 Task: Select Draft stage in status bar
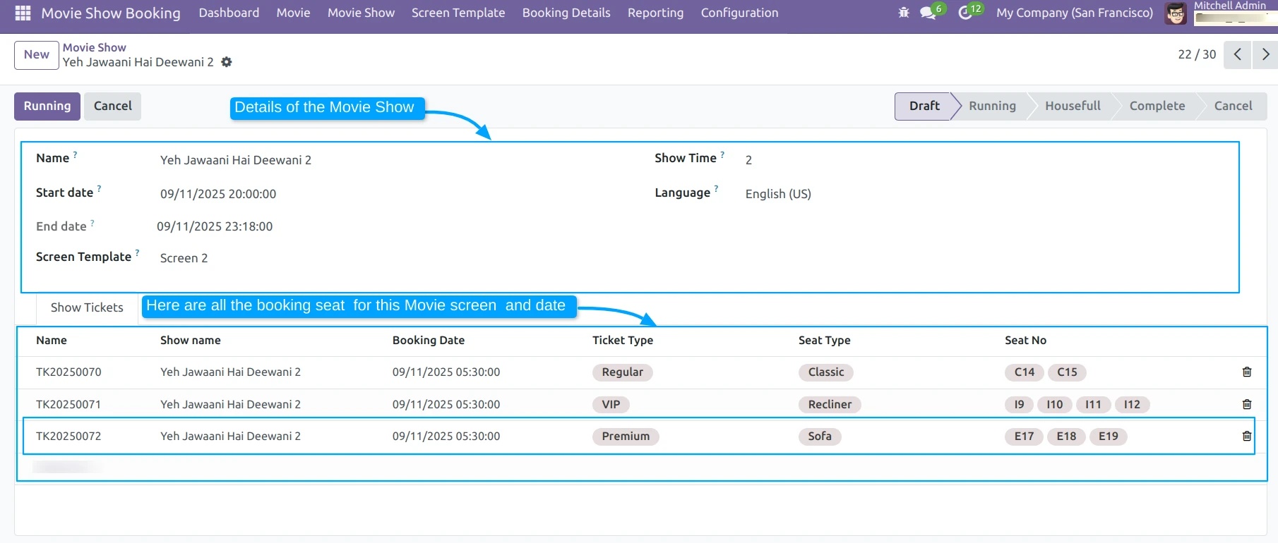(924, 106)
